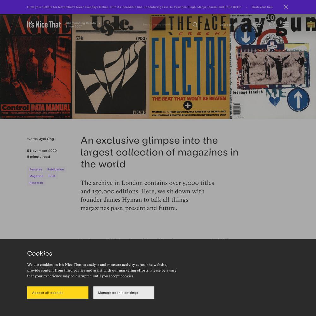The width and height of the screenshot is (316, 316).
Task: Close the purple announcement banner
Action: coord(286,7)
